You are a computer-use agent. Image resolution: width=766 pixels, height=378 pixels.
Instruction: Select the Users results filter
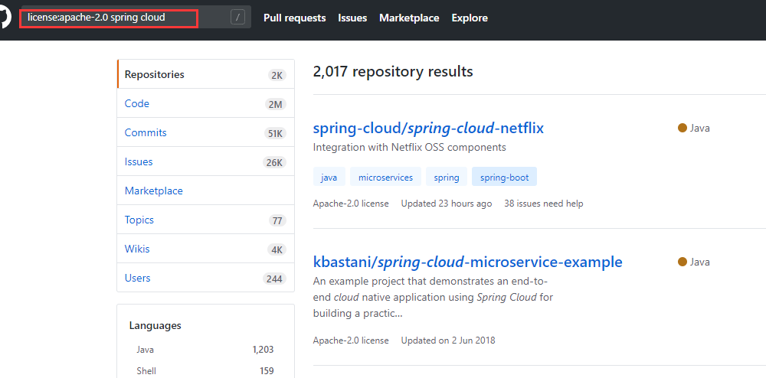(x=205, y=278)
